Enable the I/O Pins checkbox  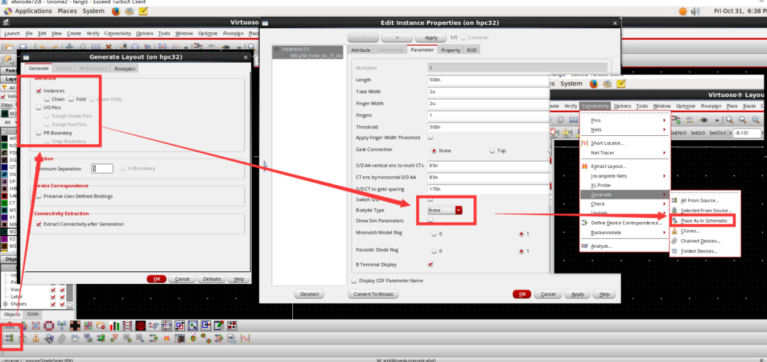(39, 108)
